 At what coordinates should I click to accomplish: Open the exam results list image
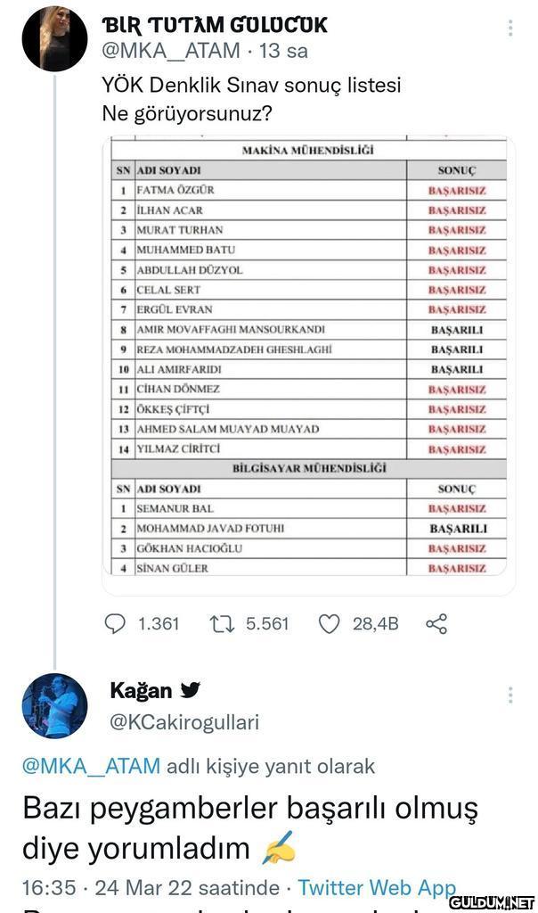point(319,357)
